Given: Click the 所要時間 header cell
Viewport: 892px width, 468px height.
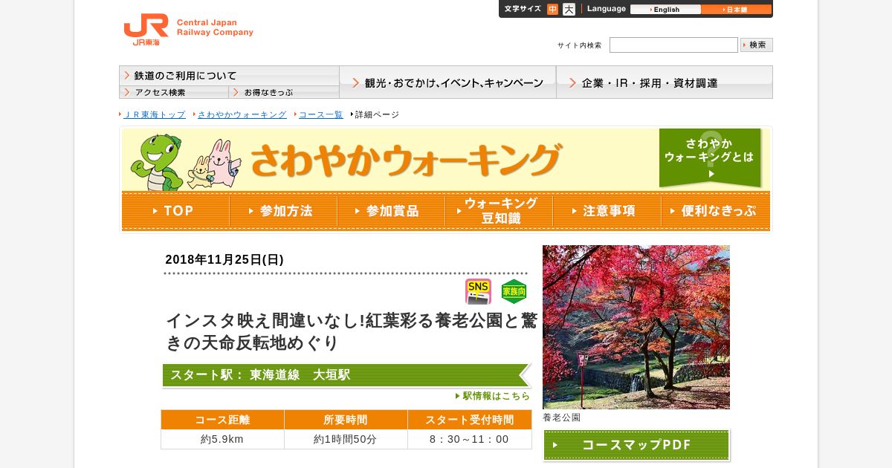Looking at the screenshot, I should pyautogui.click(x=346, y=420).
